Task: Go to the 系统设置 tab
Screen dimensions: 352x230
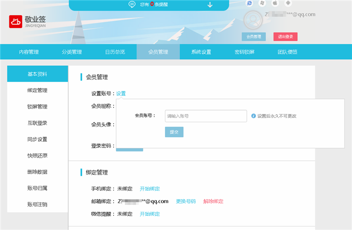Action: pos(201,52)
